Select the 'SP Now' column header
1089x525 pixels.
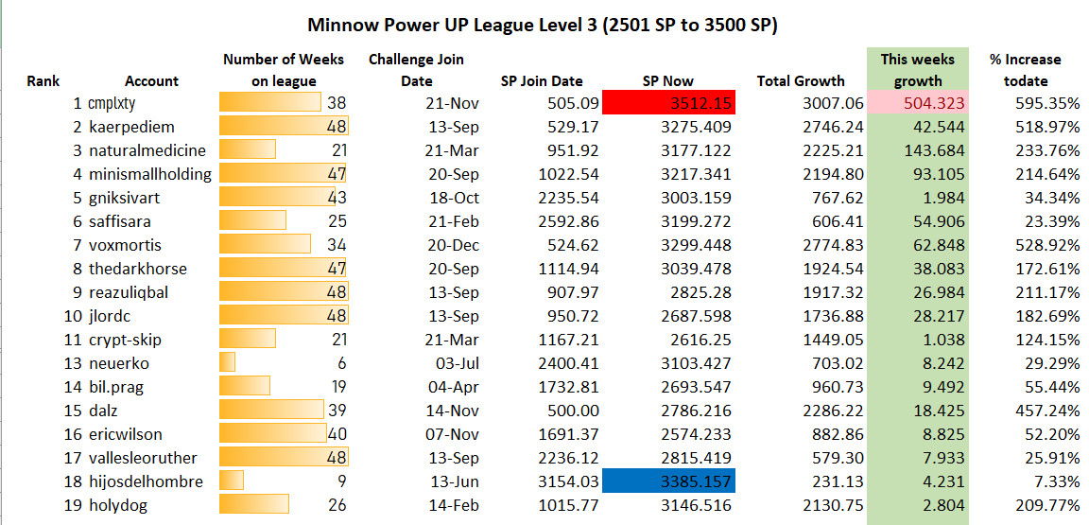tap(668, 81)
